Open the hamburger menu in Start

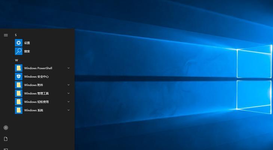6,35
